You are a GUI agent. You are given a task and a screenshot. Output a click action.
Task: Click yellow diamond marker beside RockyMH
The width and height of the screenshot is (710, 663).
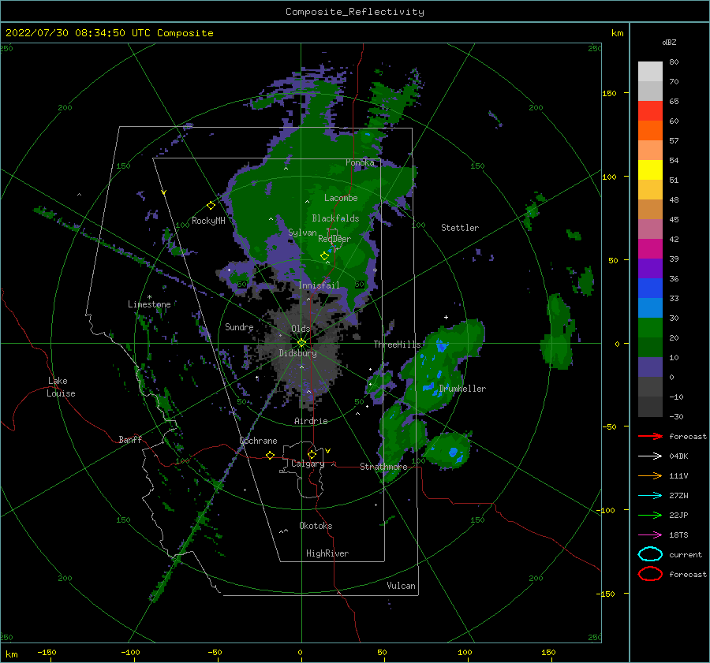[x=211, y=206]
